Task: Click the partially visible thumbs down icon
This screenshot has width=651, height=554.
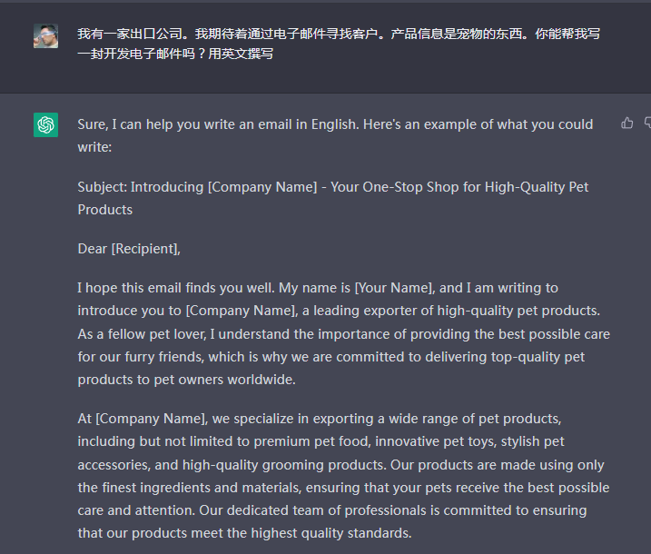Action: pyautogui.click(x=647, y=123)
